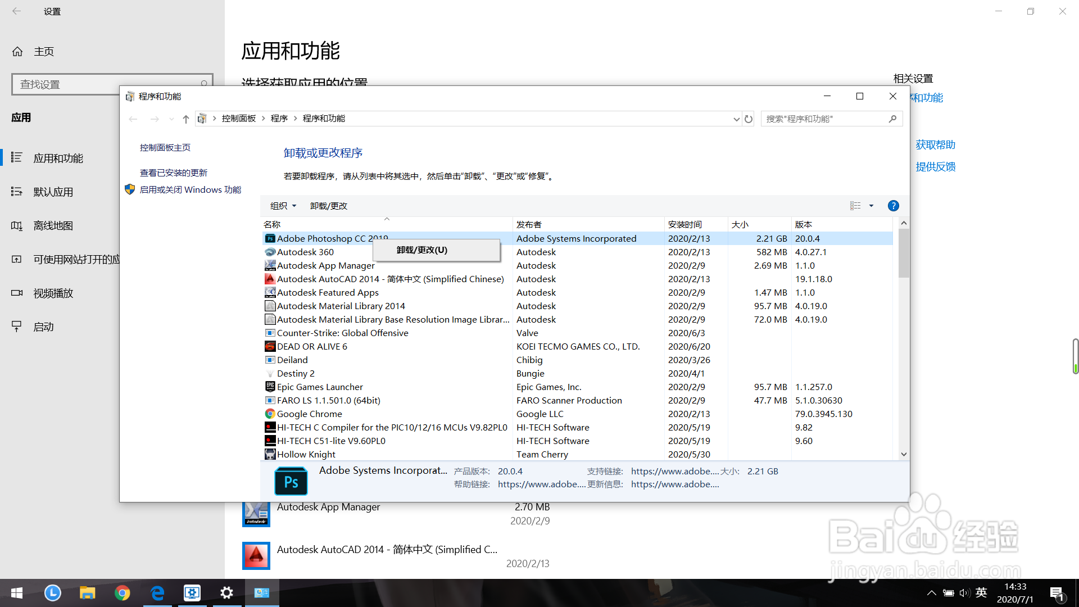Click the program list scroll-down arrow
Screen dimensions: 1079x607
pyautogui.click(x=904, y=454)
